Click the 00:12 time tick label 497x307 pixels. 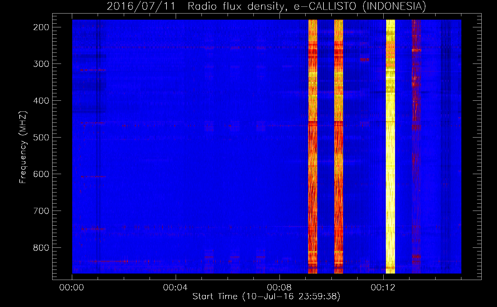(x=383, y=287)
